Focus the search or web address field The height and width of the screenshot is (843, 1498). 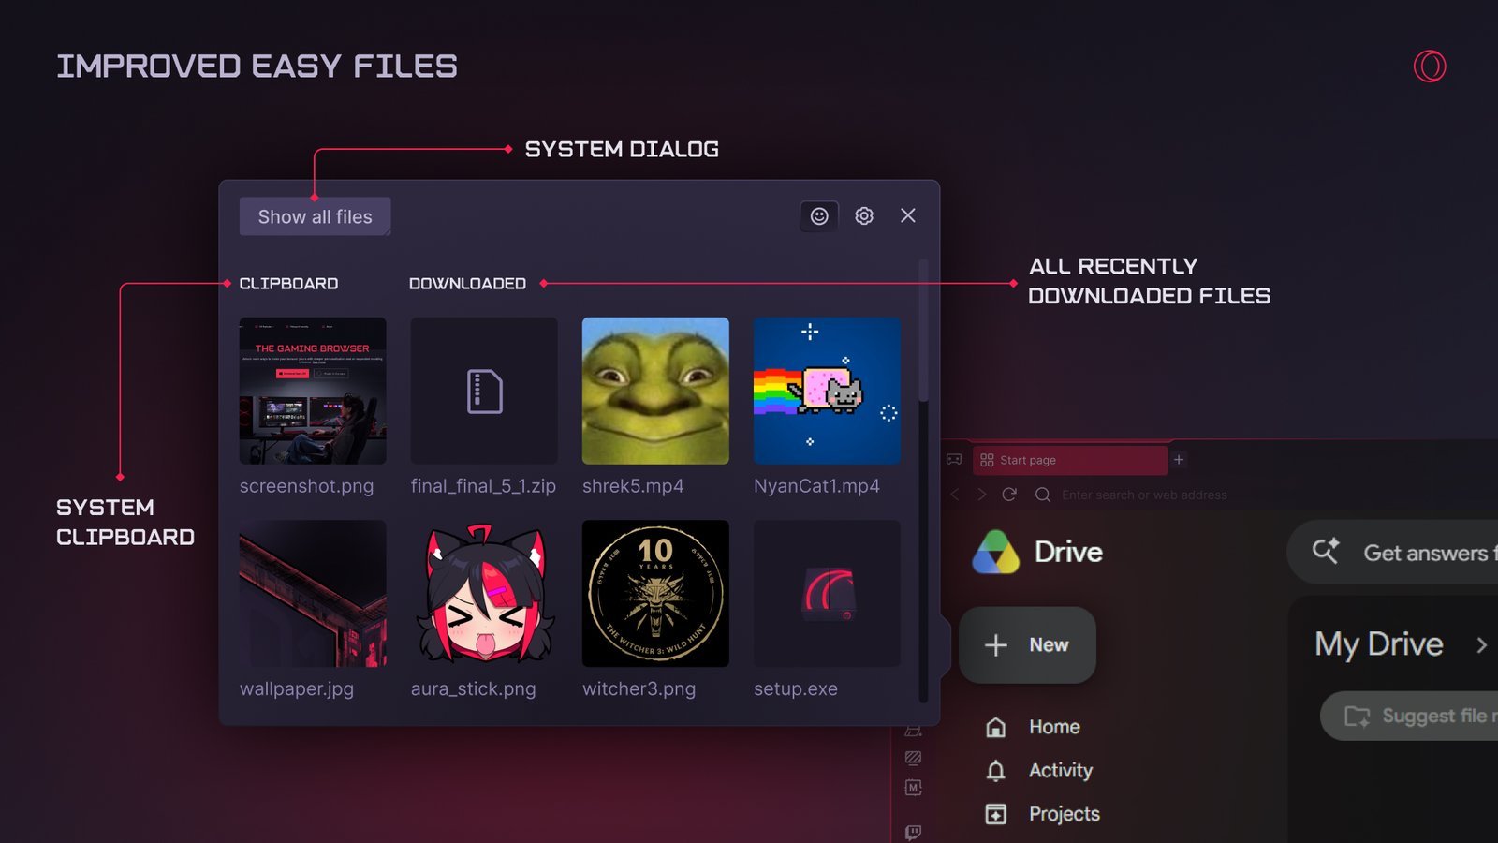(1144, 495)
